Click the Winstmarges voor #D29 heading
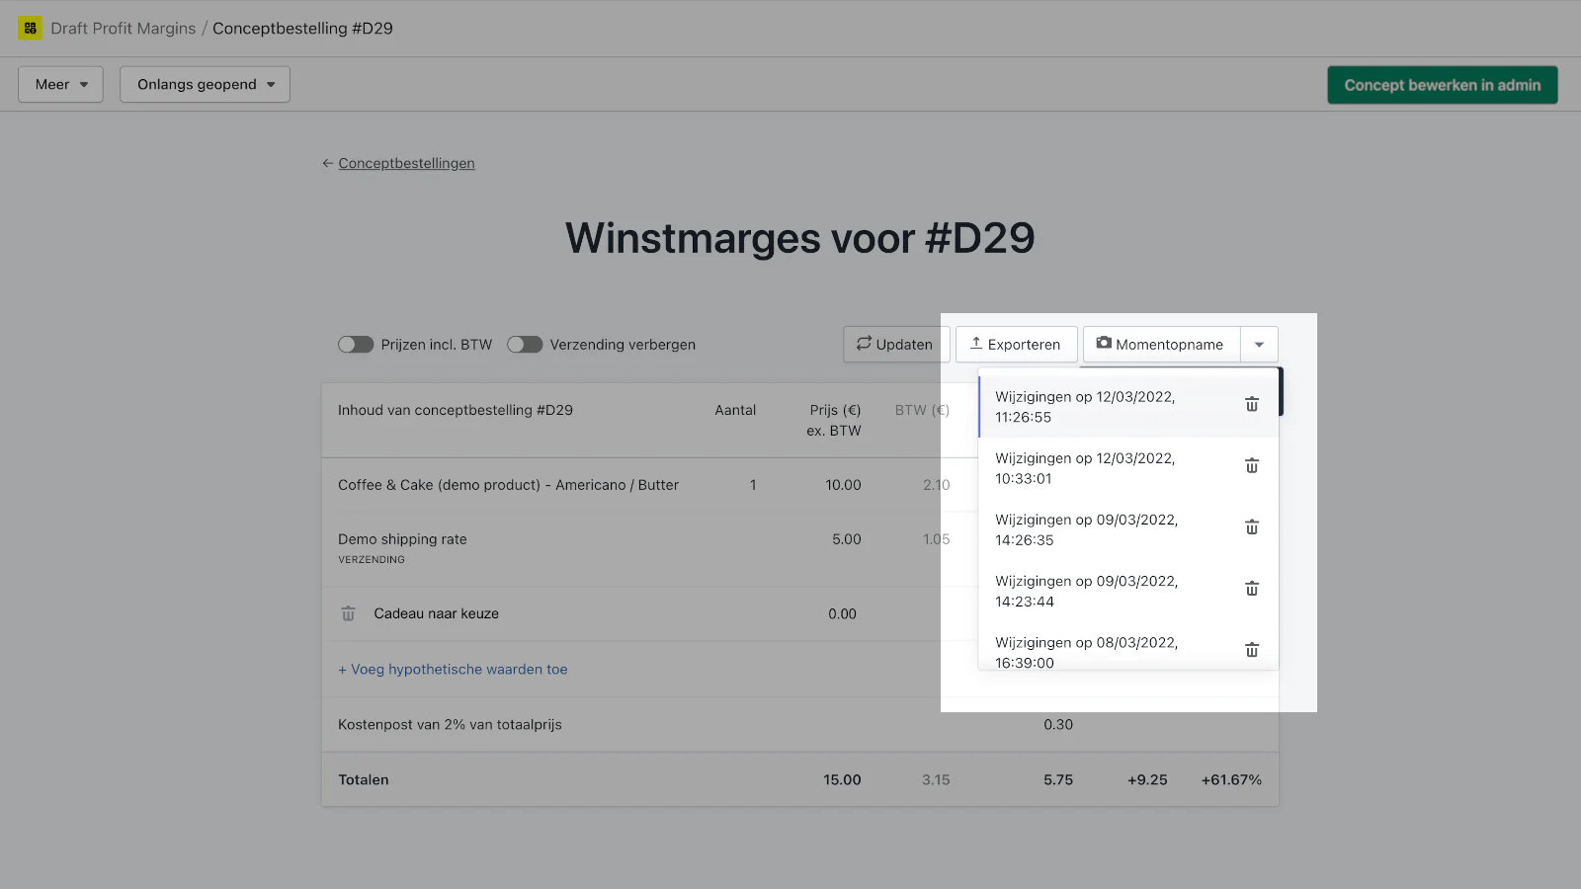 point(800,238)
